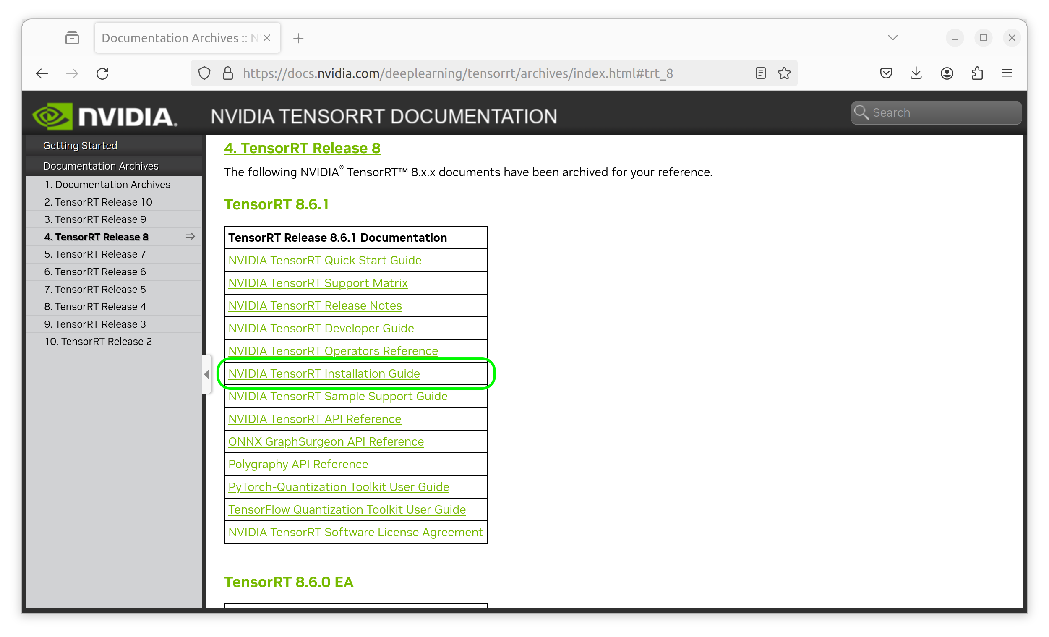Click the site security padlock icon
Viewport: 1049px width, 637px height.
coord(228,73)
